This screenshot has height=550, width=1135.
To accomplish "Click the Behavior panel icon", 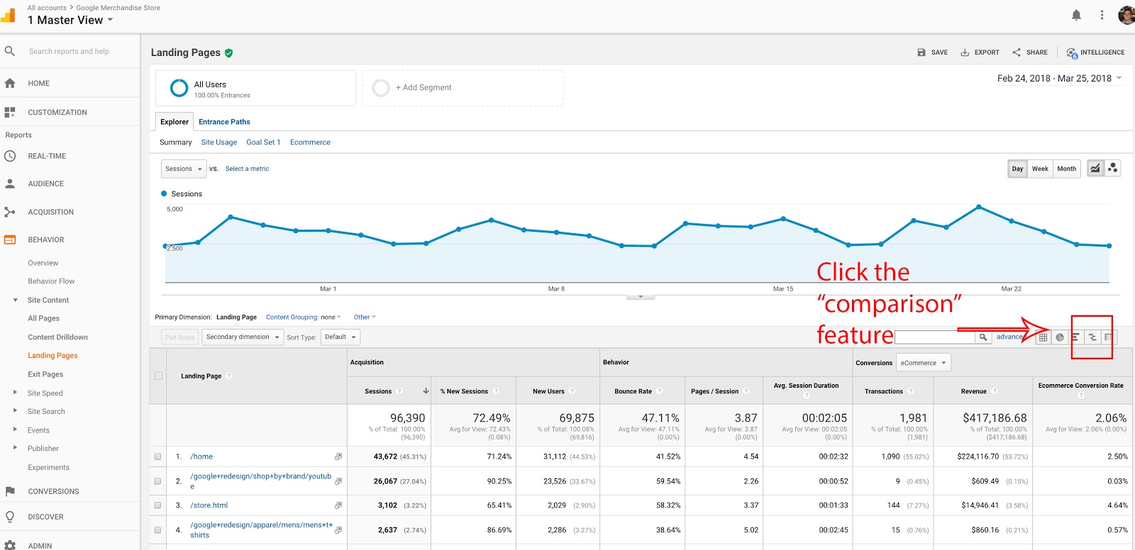I will [x=10, y=240].
